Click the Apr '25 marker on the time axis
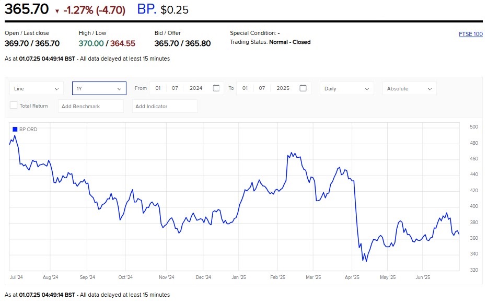Image resolution: width=499 pixels, height=303 pixels. pos(352,277)
